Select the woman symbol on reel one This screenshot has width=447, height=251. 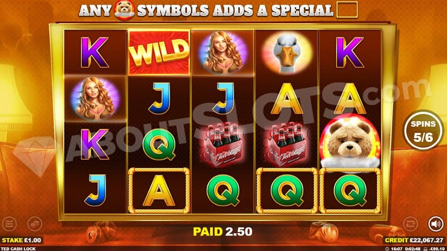click(x=95, y=98)
